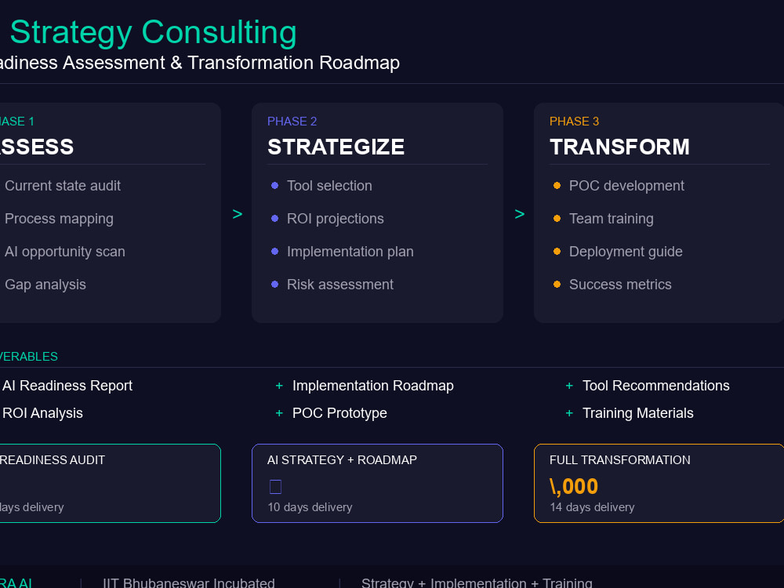Click the plus icon beside Implementation Roadmap
Screen dimensions: 784x588
279,386
